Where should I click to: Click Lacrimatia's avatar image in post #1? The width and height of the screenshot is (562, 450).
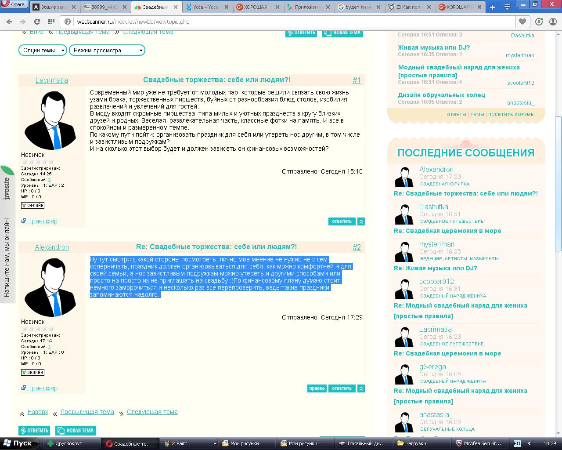click(50, 120)
